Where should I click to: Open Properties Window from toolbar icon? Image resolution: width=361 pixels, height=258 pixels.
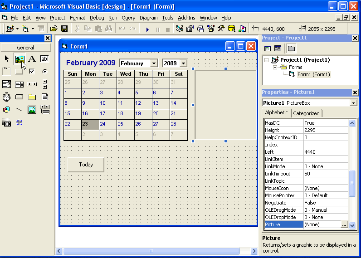[x=190, y=29]
